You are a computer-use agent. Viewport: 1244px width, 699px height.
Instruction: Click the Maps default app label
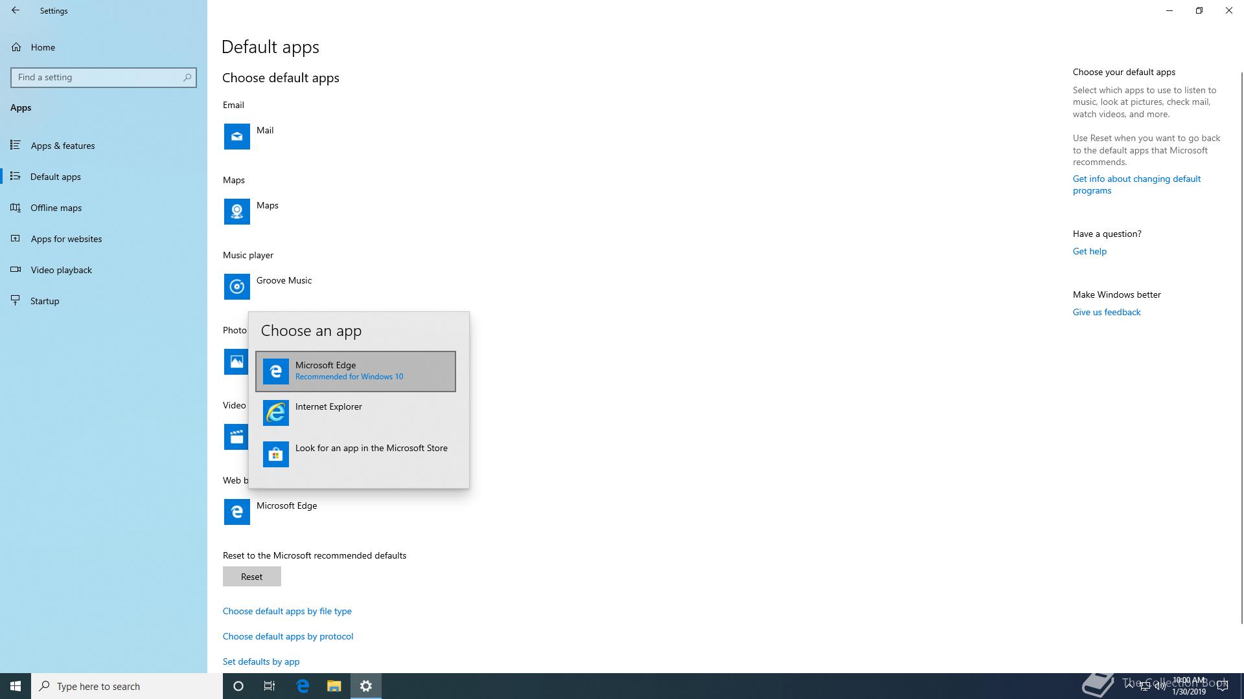click(x=268, y=205)
